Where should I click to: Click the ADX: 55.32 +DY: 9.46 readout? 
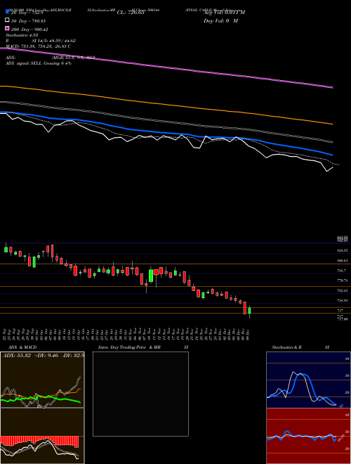[x=43, y=355]
